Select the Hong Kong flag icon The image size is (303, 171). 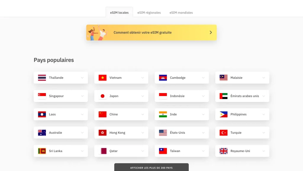pyautogui.click(x=102, y=133)
